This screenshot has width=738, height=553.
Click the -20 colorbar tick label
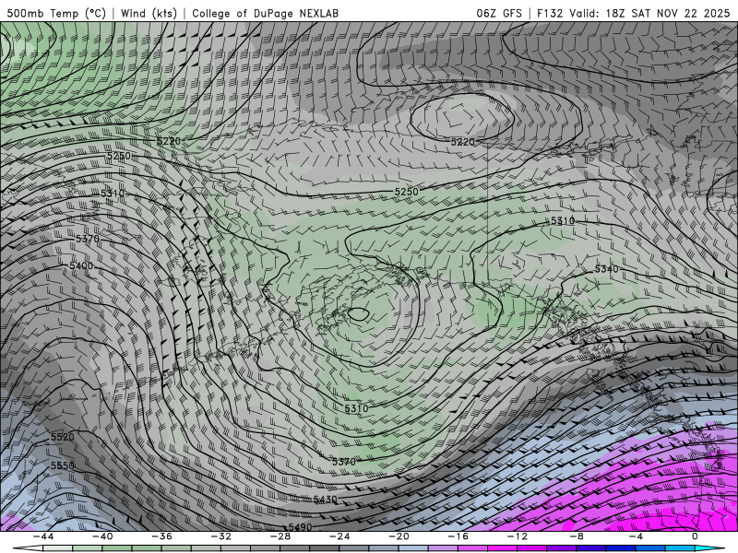point(399,536)
